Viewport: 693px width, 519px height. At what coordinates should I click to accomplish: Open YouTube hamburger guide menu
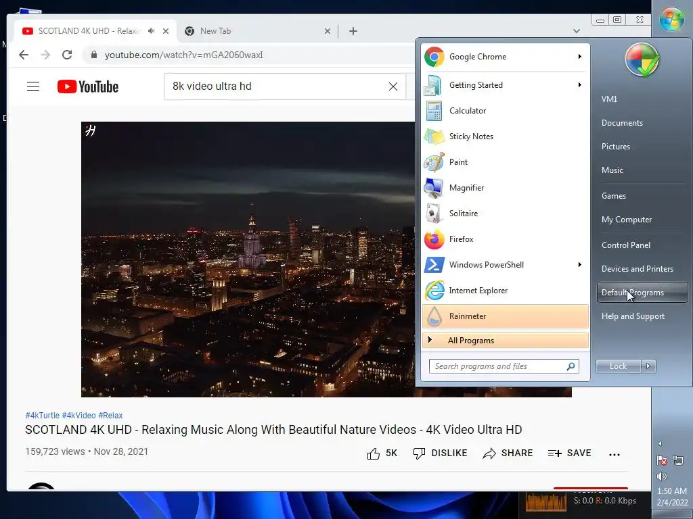coord(33,86)
